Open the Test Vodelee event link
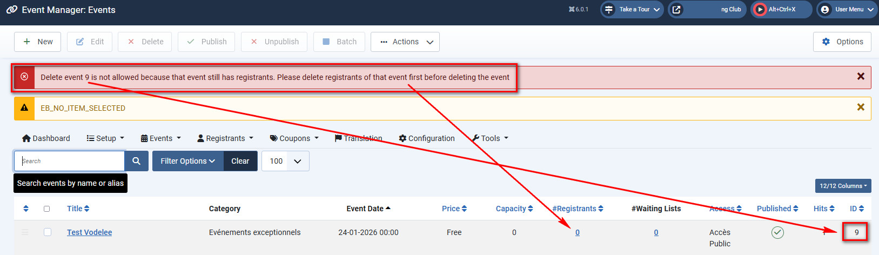The width and height of the screenshot is (879, 255). [x=89, y=232]
